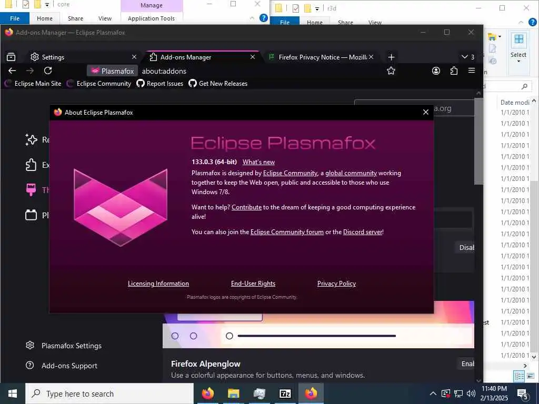The height and width of the screenshot is (404, 539).
Task: Close the Settings tab
Action: tap(134, 57)
